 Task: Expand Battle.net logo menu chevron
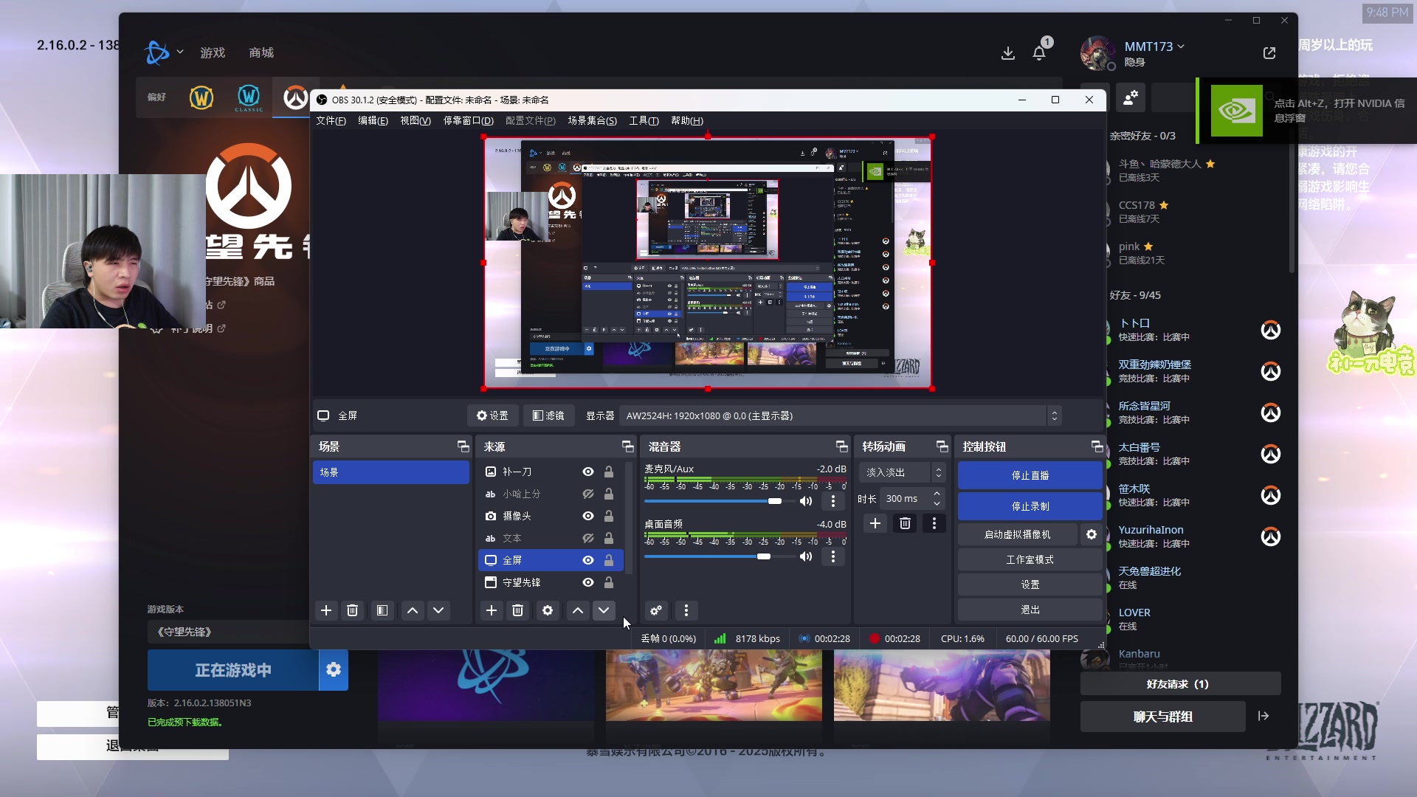click(x=180, y=52)
